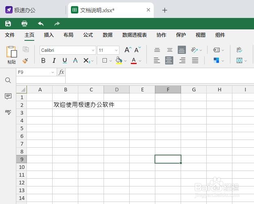Screen dimensions: 254x204
Task: Align cell content to middle
Action: coord(170,50)
